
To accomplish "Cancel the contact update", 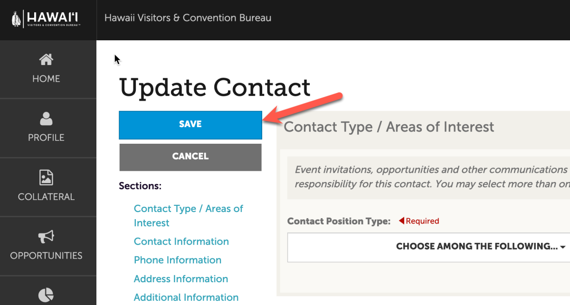I will [x=190, y=157].
